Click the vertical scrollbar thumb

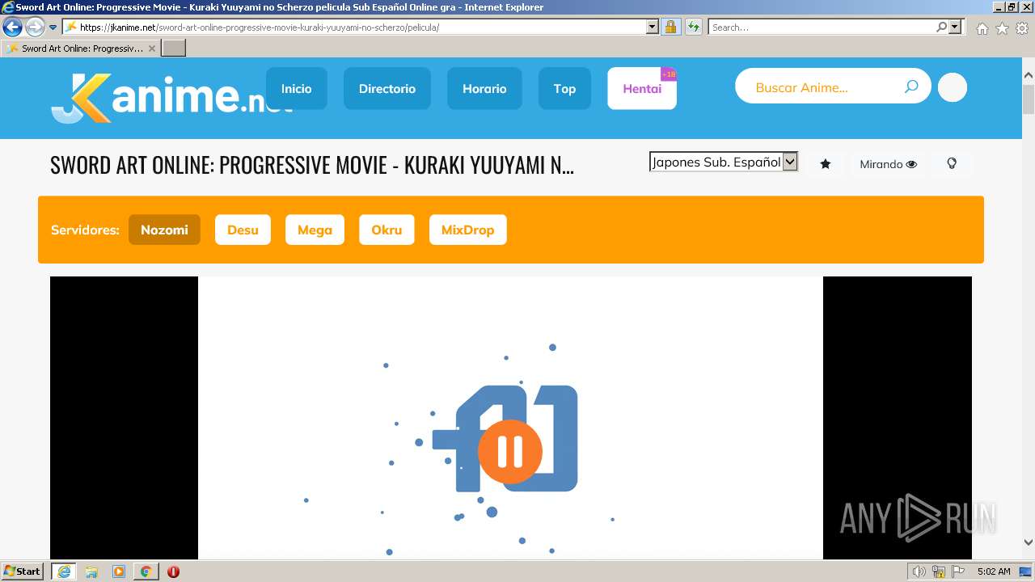point(1029,99)
